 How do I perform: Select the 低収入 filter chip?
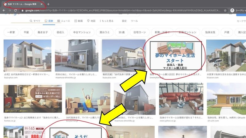point(60,33)
